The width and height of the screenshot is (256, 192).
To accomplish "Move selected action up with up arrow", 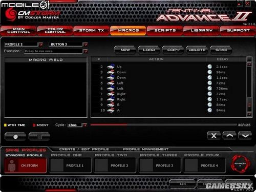I will (x=229, y=136).
